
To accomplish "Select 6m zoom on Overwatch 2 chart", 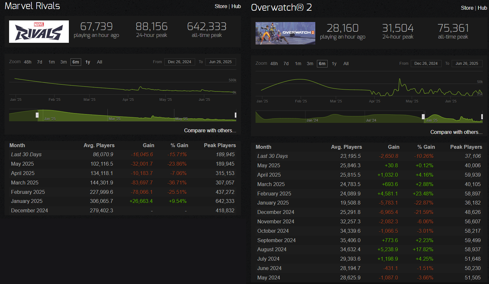I will pos(322,64).
